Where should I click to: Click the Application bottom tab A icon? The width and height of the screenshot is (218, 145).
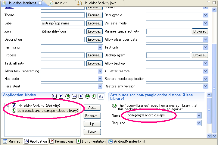click(26, 141)
